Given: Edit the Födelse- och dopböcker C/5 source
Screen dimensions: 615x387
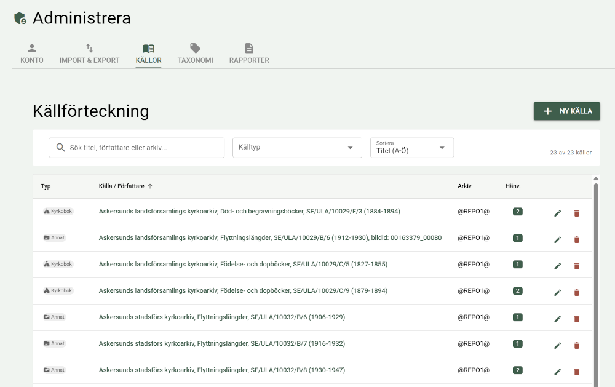Looking at the screenshot, I should [557, 266].
